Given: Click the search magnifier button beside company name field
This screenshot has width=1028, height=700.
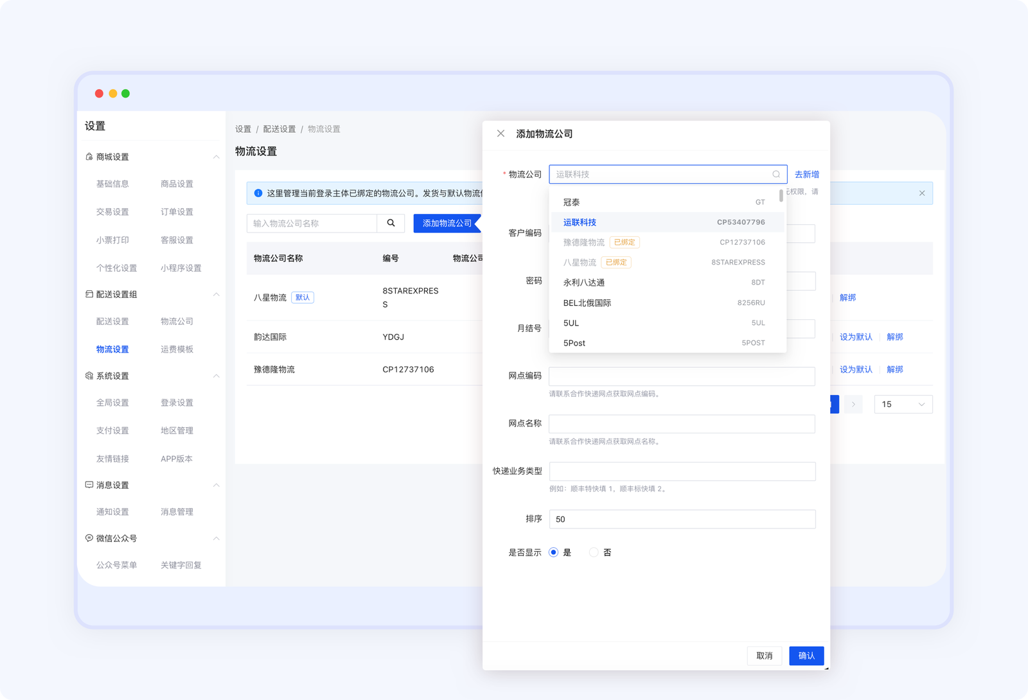Looking at the screenshot, I should point(391,223).
